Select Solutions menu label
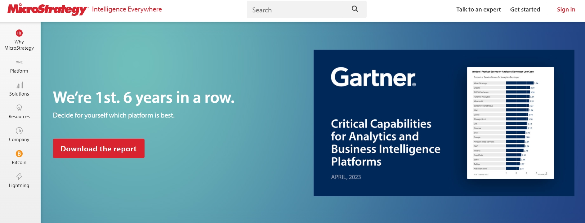585x223 pixels. pos(19,94)
